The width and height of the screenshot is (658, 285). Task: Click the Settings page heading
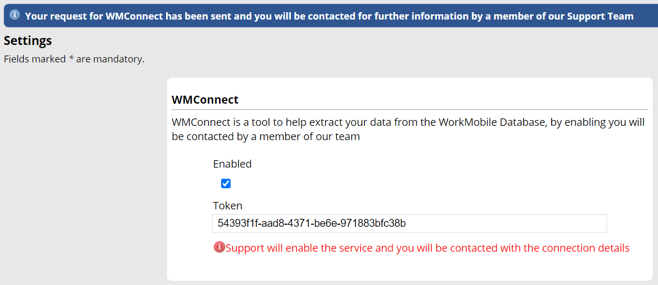[28, 41]
